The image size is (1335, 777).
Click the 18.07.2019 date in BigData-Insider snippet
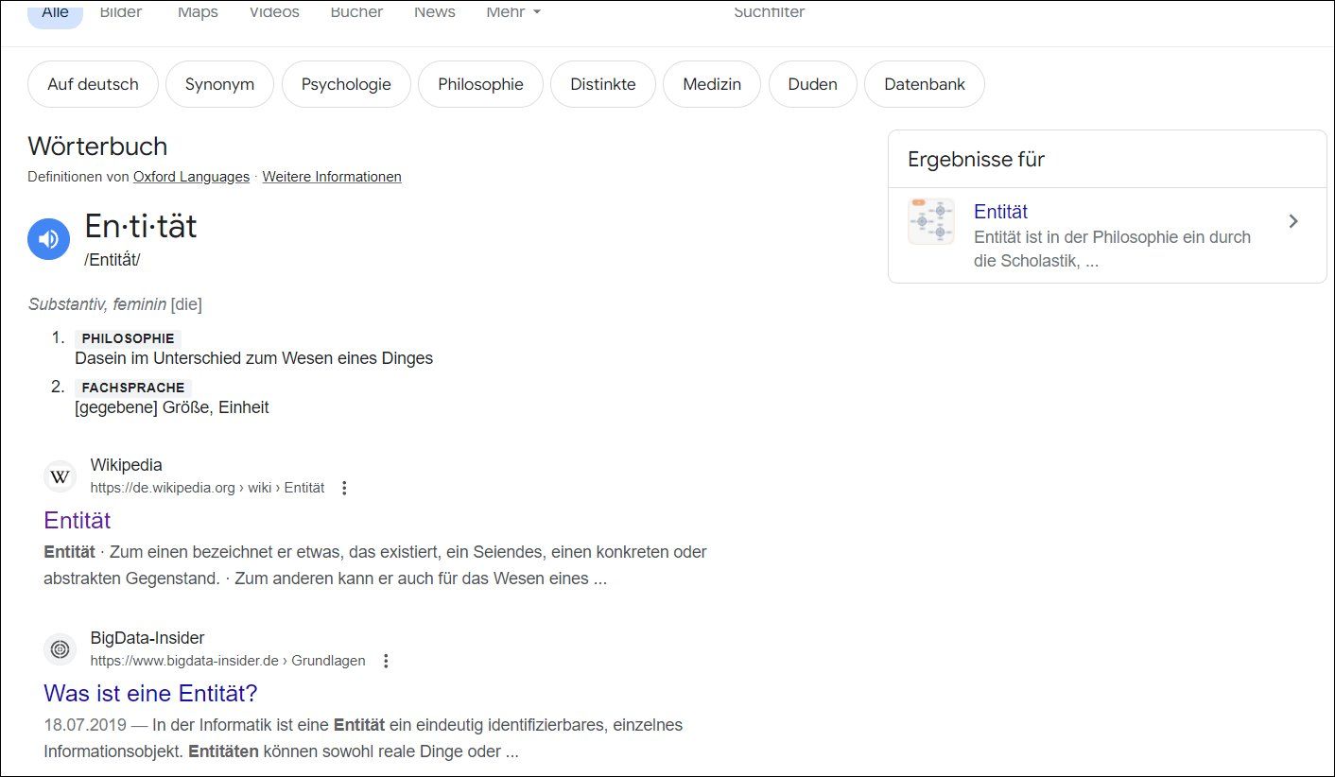pyautogui.click(x=84, y=725)
